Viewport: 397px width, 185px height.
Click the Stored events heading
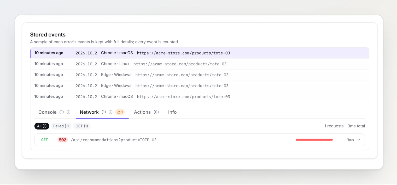click(48, 35)
